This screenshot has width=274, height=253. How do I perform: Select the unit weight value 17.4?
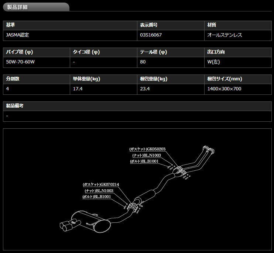click(x=78, y=89)
